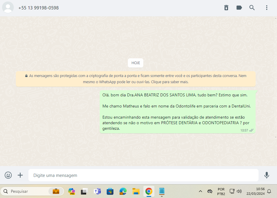
Task: Open the emoji picker
Action: 8,175
